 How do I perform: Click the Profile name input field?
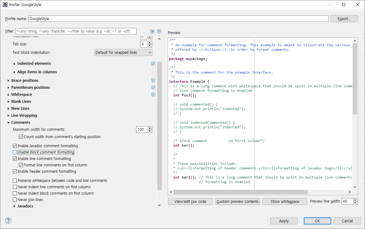178,19
